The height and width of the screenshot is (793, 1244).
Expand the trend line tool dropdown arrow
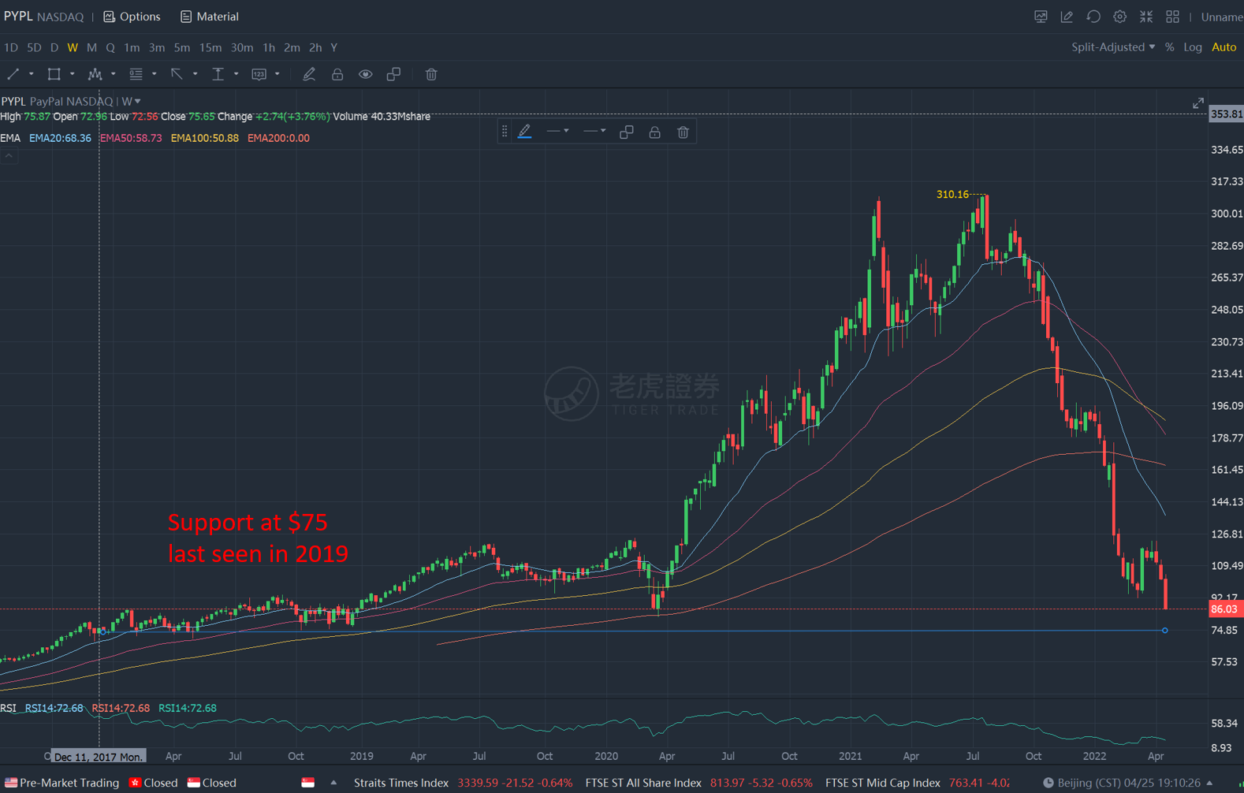(32, 74)
